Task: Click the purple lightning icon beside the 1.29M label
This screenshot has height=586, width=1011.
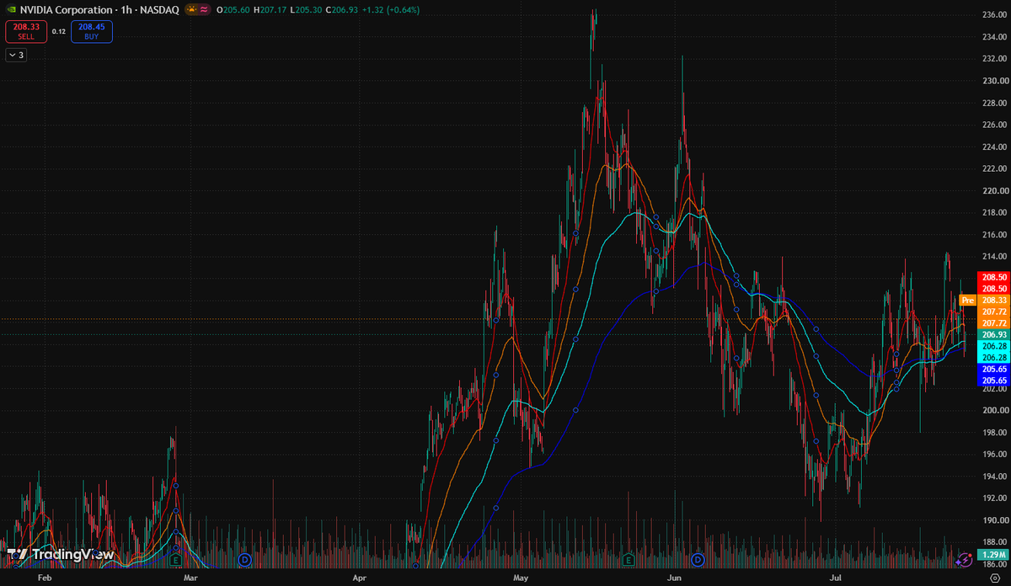Action: [966, 558]
